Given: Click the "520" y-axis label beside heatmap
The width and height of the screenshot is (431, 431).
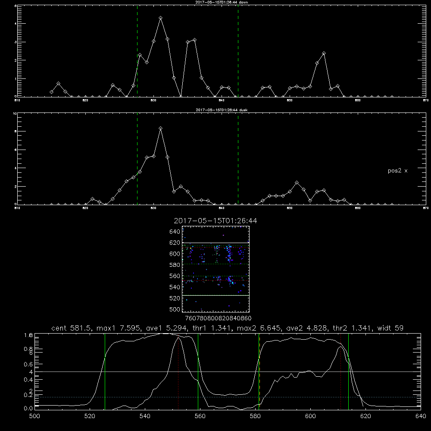Looking at the screenshot, I should point(175,298).
